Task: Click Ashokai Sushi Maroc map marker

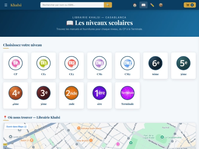Action: tap(79, 128)
